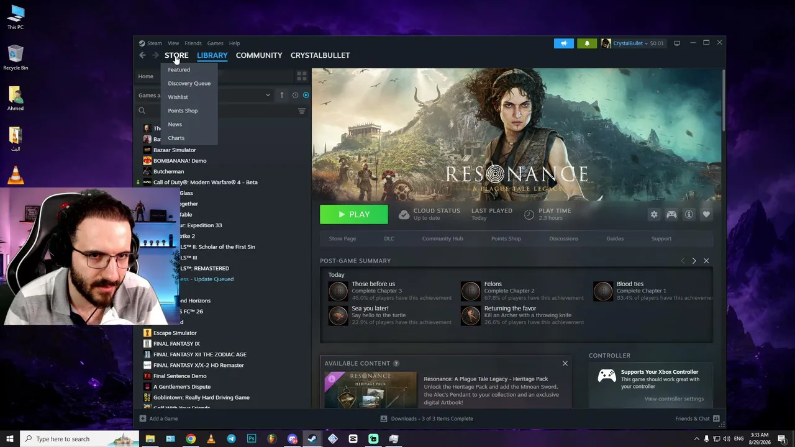The height and width of the screenshot is (447, 795).
Task: Click the 'Sea you later!' achievement icon
Action: coord(338,315)
